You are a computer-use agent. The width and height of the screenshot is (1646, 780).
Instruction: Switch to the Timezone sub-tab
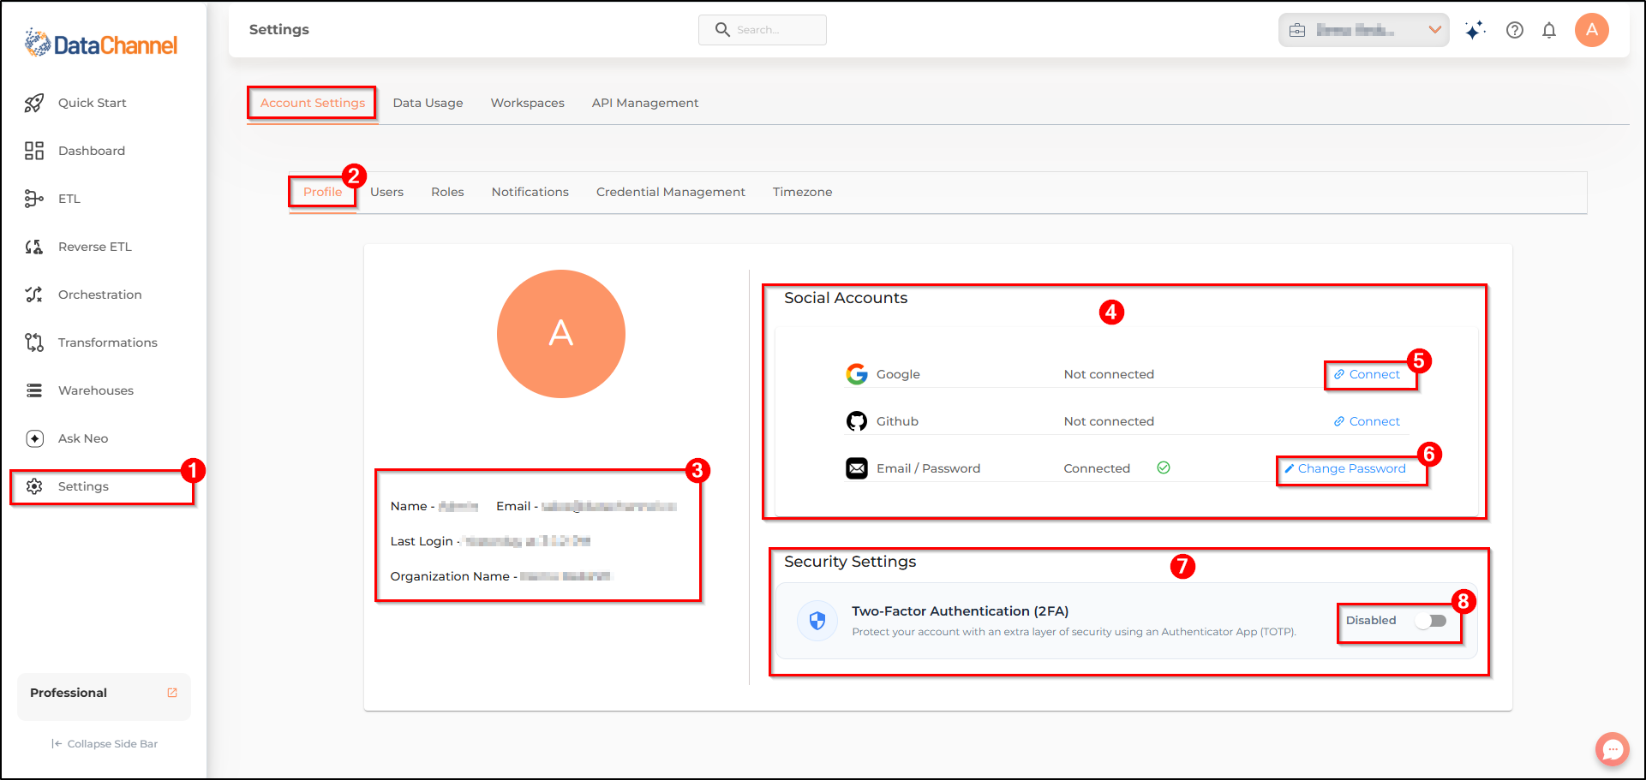tap(803, 192)
